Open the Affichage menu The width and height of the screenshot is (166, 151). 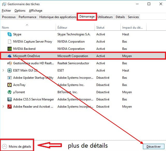[x=35, y=11]
